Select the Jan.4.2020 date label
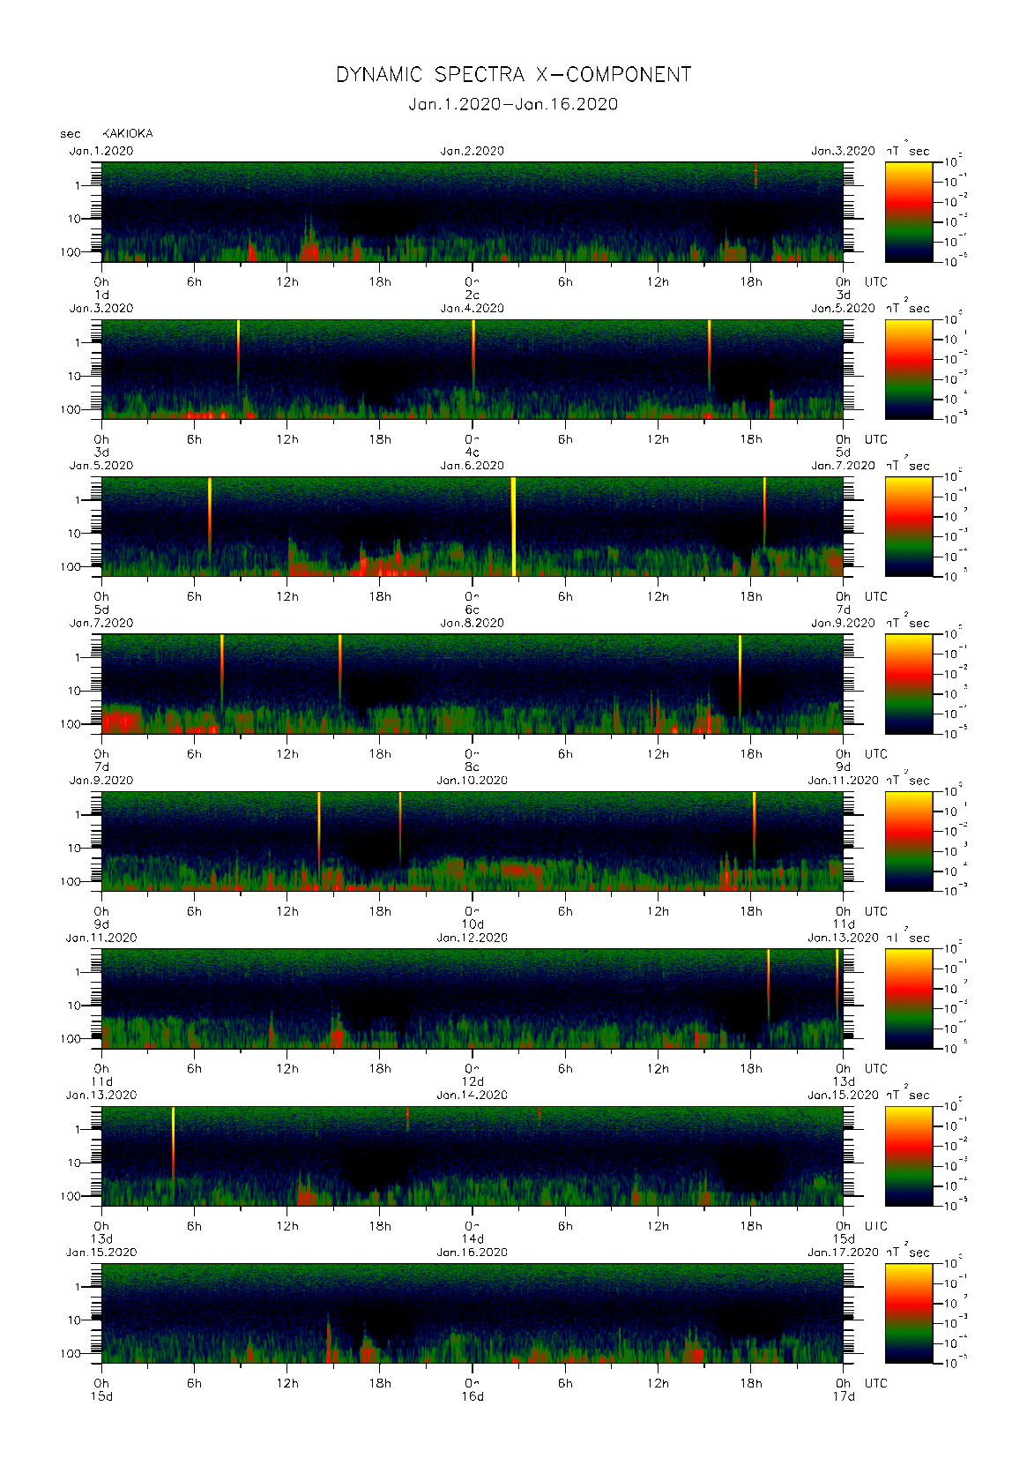This screenshot has height=1481, width=1027. (x=473, y=308)
